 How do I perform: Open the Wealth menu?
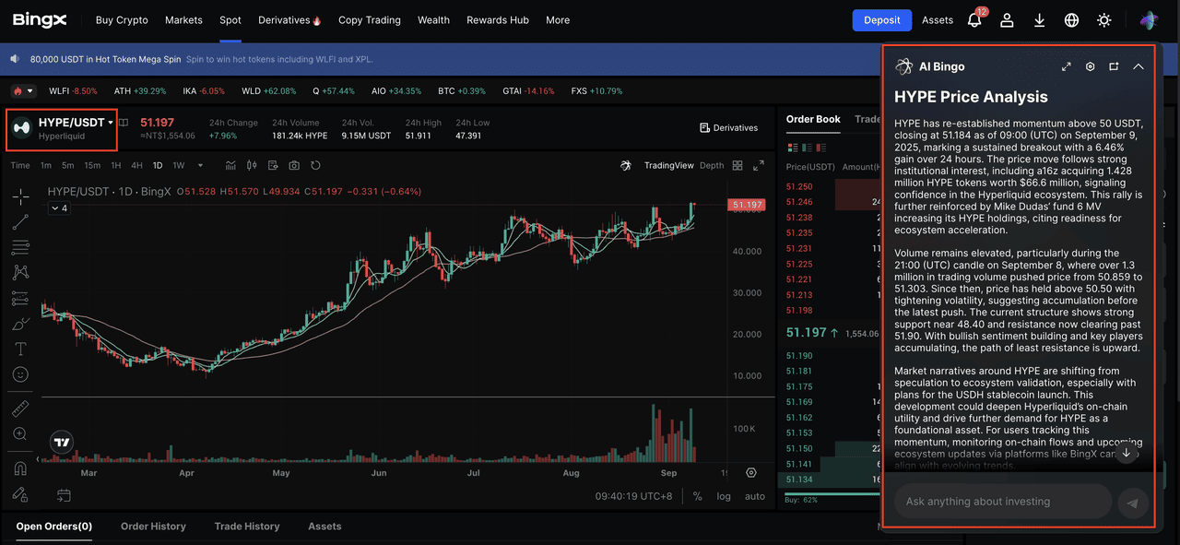[433, 20]
